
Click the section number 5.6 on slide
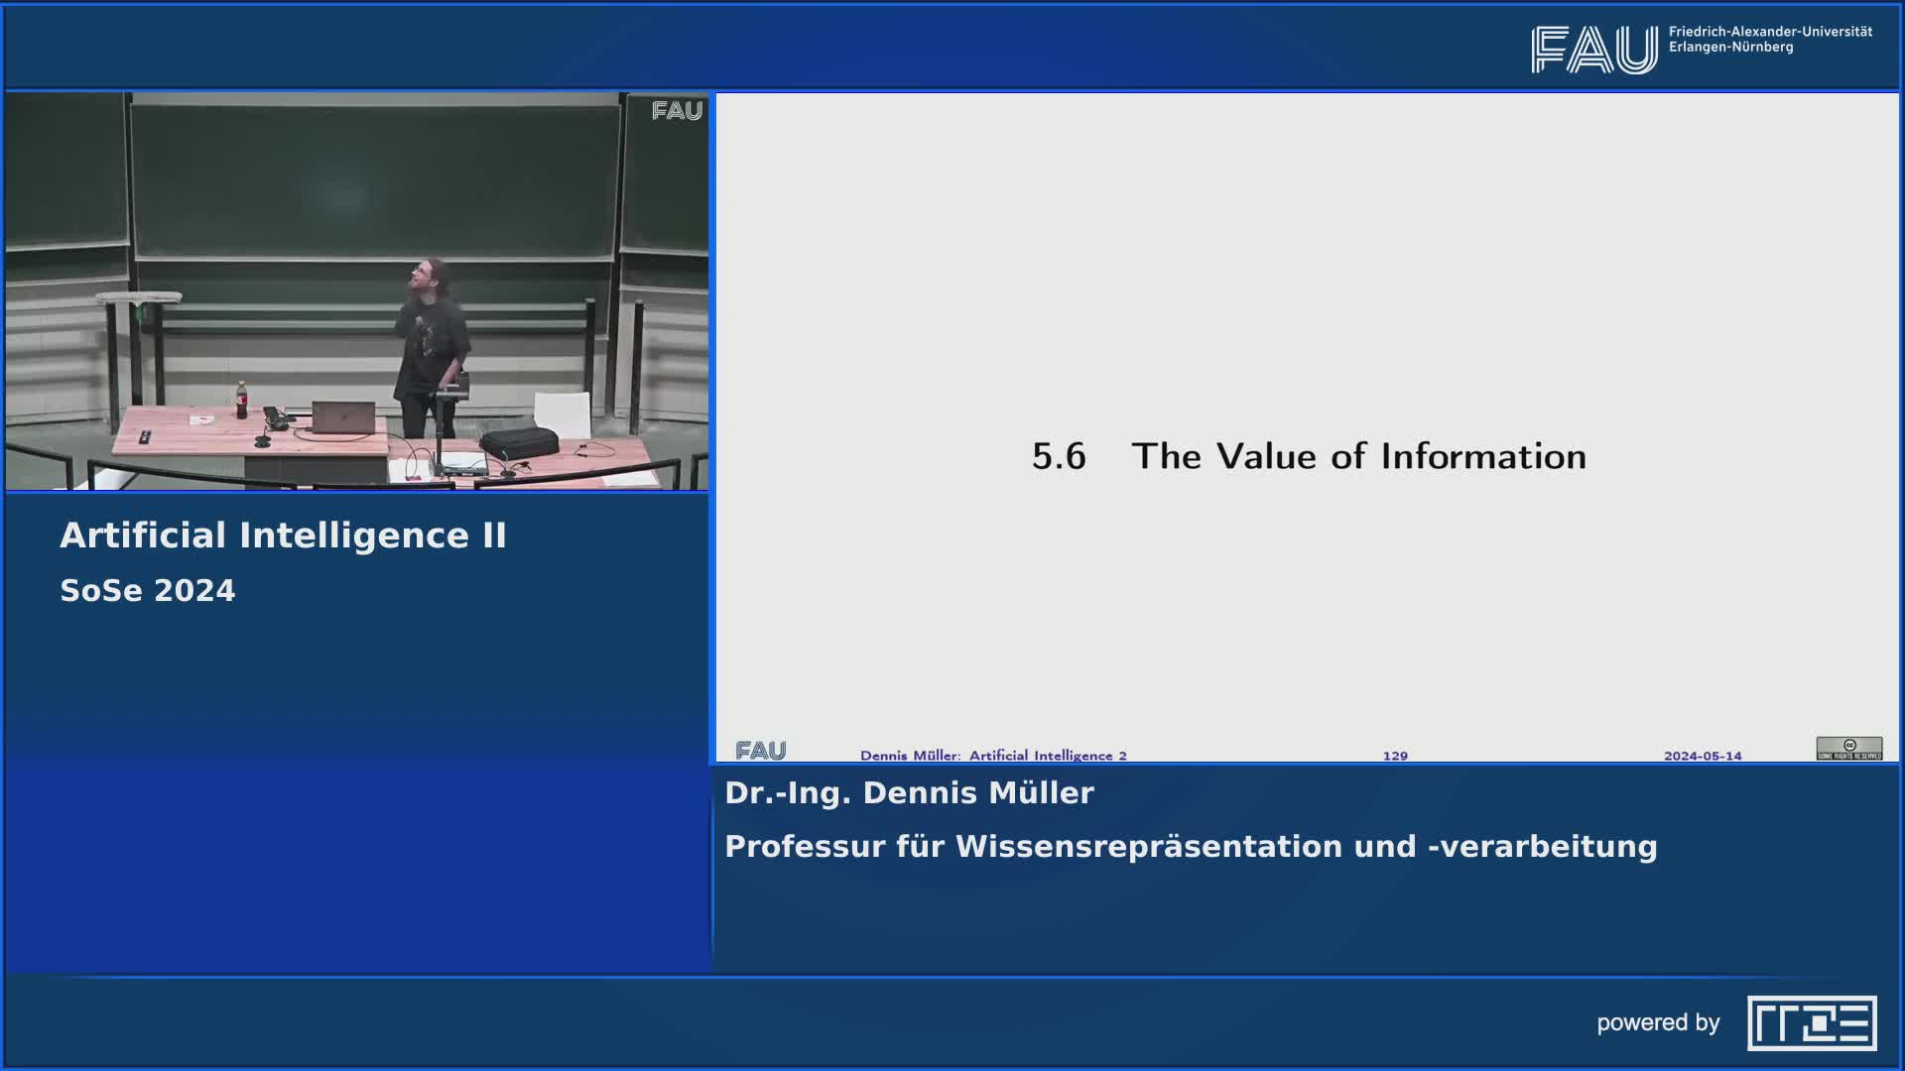pos(1058,456)
